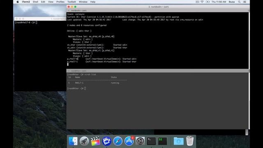The height and width of the screenshot is (148, 263).
Task: Open Final Cut Pro clapperboard icon
Action: pos(95,141)
